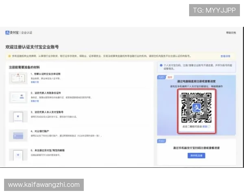Click the 用手机注册 button
244x195 pixels.
196,156
